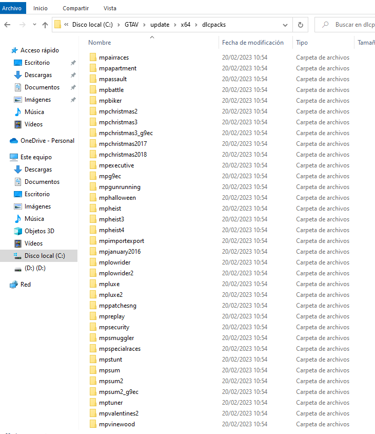375x434 pixels.
Task: Sort by the Nombre column header
Action: click(x=100, y=43)
